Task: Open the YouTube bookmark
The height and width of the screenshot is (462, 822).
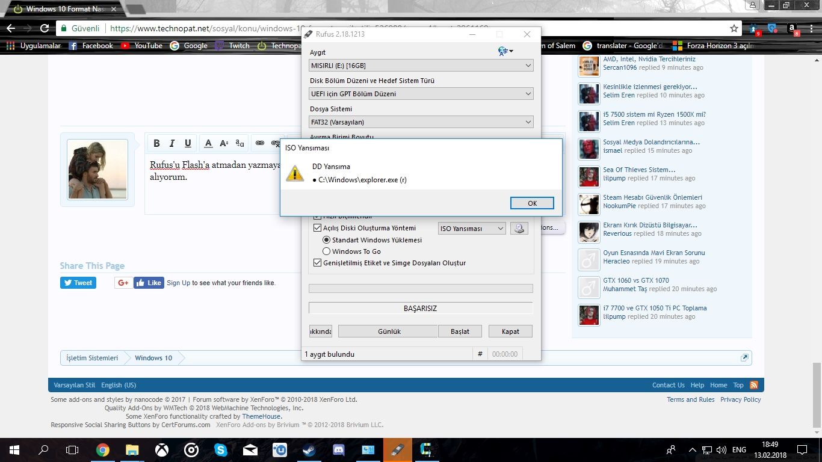Action: 141,46
